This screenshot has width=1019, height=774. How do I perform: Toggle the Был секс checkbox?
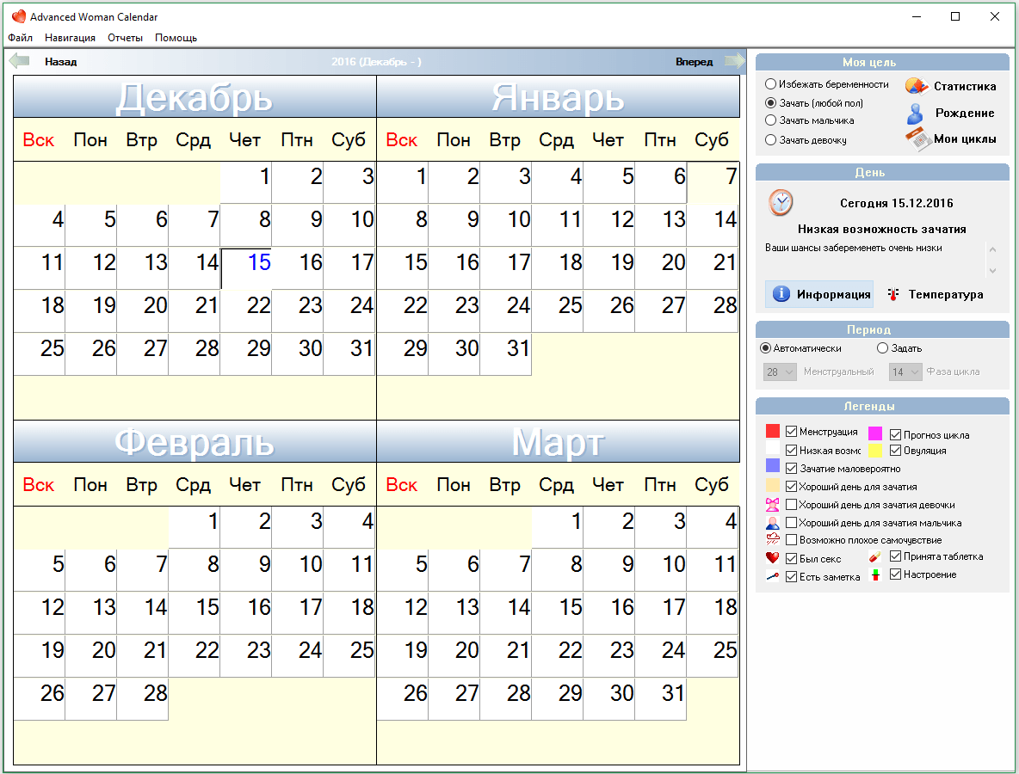[x=792, y=558]
